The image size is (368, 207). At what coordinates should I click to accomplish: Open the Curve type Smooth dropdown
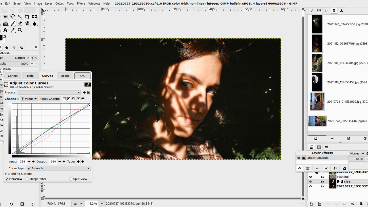click(59, 168)
